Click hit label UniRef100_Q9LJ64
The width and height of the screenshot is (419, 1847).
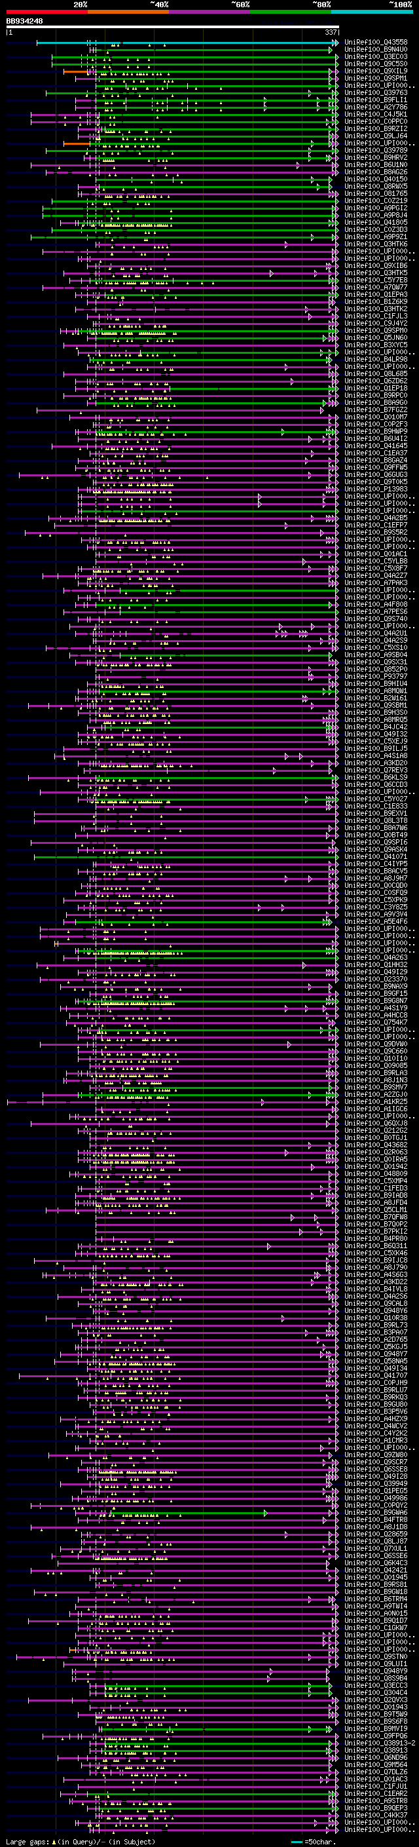pos(376,136)
